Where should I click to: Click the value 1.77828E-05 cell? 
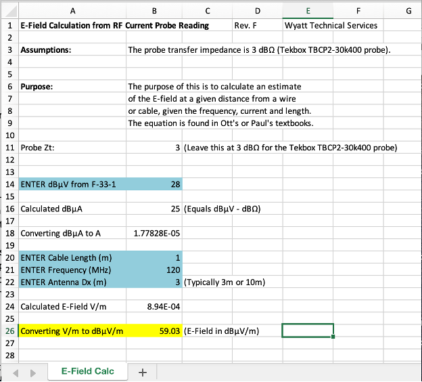click(154, 233)
